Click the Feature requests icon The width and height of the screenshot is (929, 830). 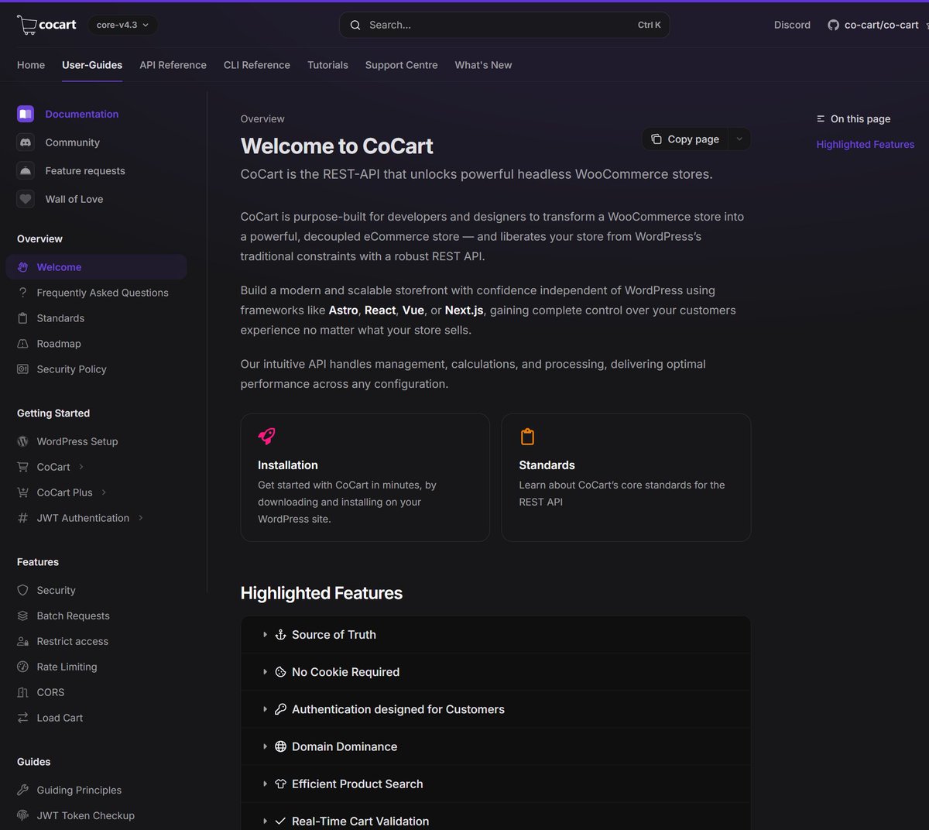tap(26, 170)
